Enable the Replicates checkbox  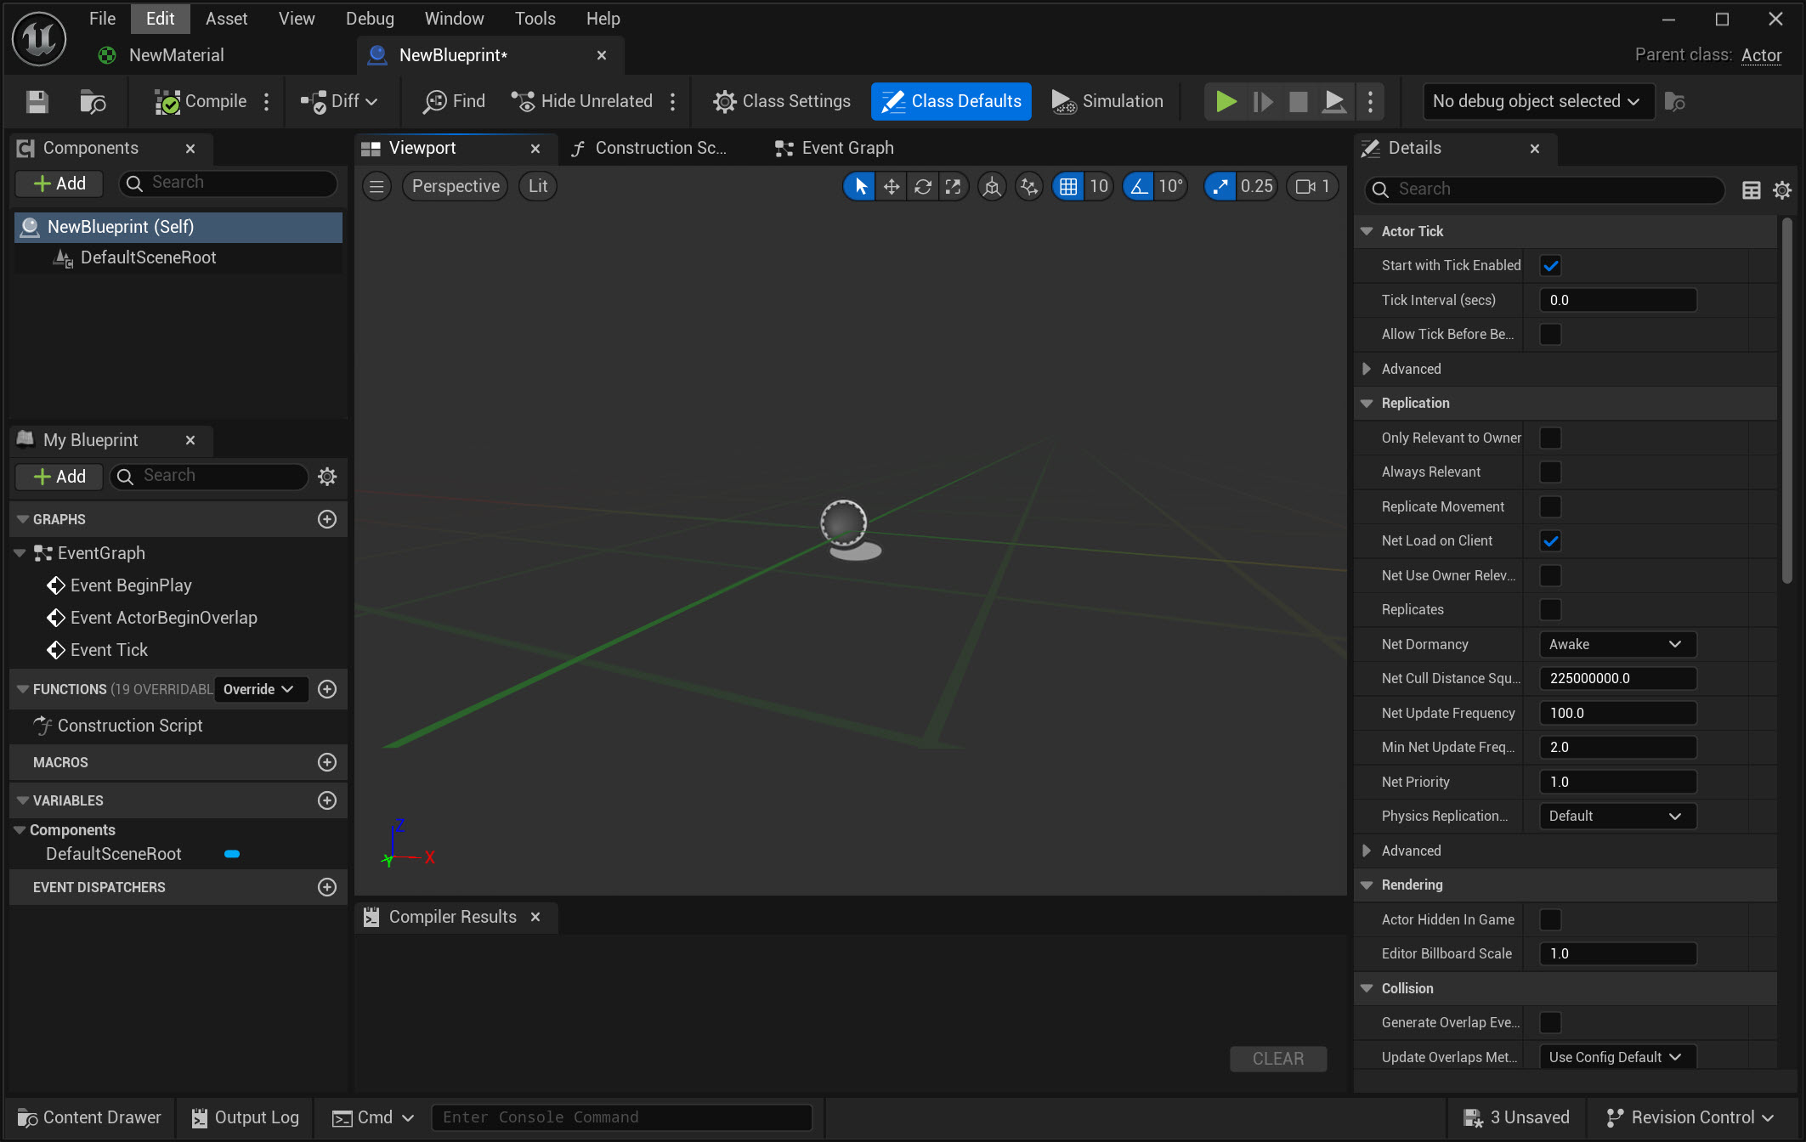pos(1550,610)
